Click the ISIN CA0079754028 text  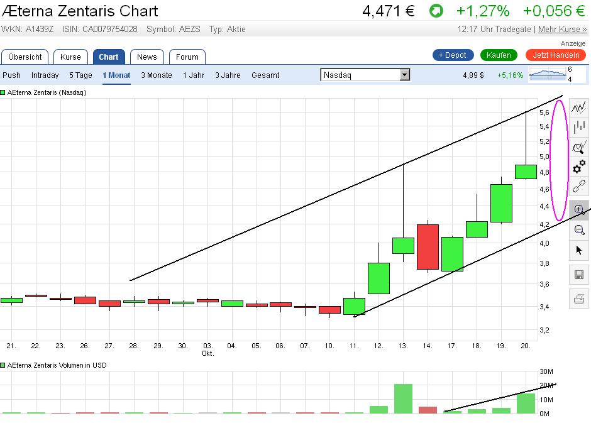coord(100,30)
